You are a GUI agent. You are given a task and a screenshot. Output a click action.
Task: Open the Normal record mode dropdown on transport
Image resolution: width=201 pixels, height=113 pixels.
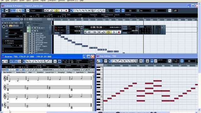[60, 27]
